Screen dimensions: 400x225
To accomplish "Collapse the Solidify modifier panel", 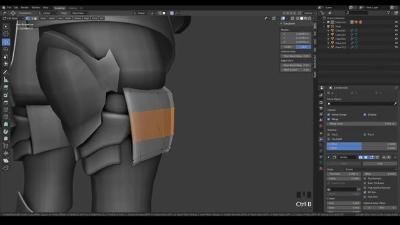I will 329,157.
